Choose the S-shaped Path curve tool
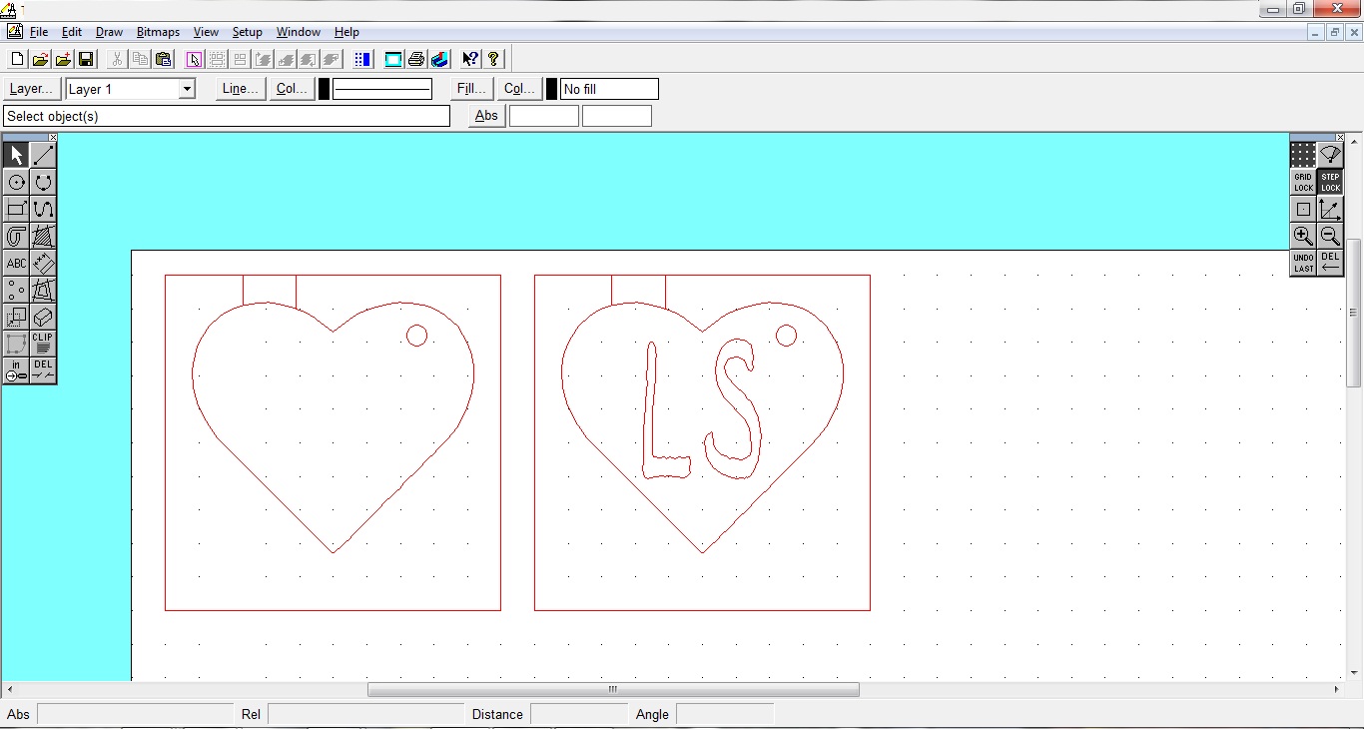This screenshot has width=1364, height=729. tap(43, 209)
